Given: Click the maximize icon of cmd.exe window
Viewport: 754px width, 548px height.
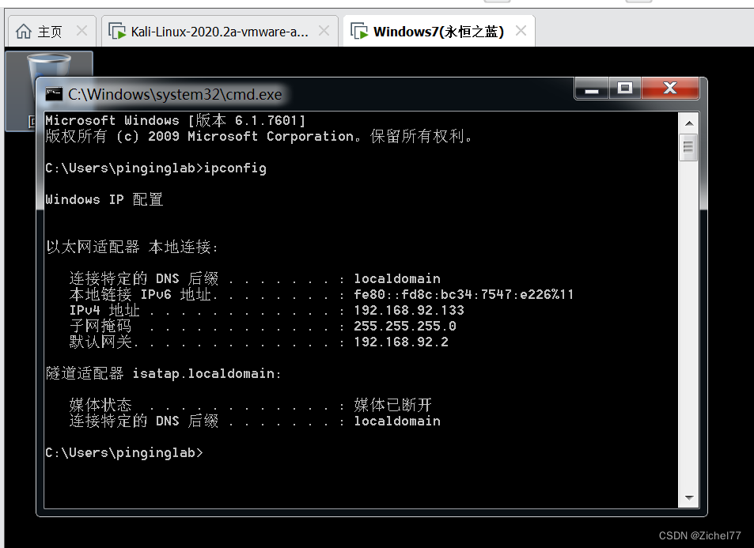Looking at the screenshot, I should coord(624,89).
